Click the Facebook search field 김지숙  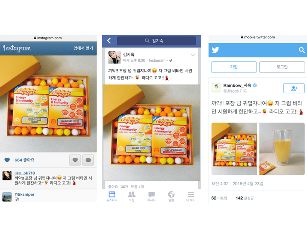(156, 41)
